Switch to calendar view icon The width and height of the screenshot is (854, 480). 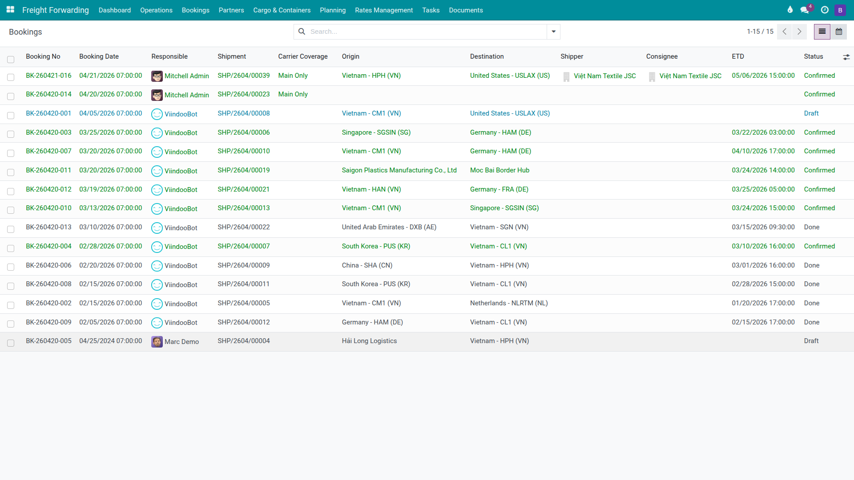click(839, 32)
